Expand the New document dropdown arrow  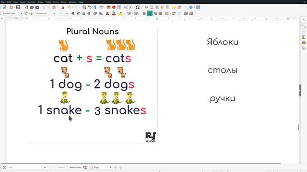tap(8, 7)
